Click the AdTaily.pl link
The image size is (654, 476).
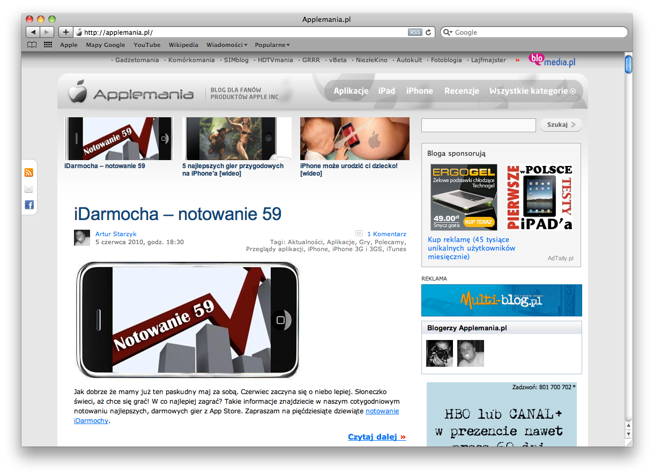[560, 258]
